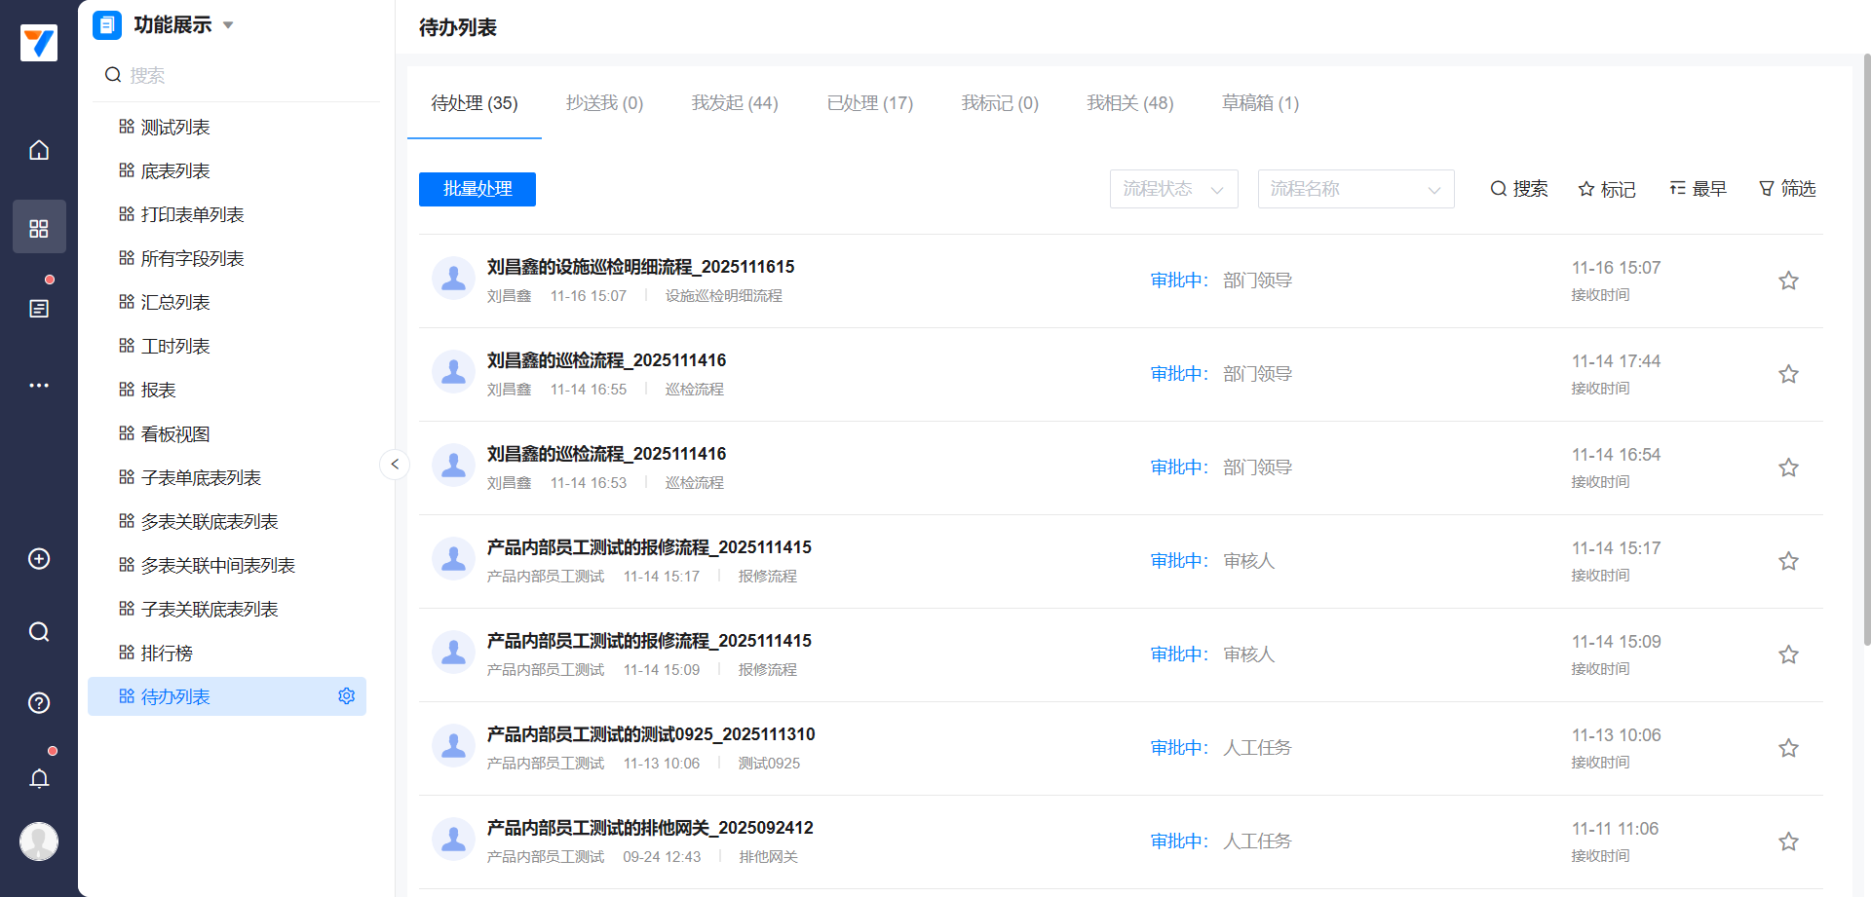Click the 筛选 filter button
1871x897 pixels.
(x=1787, y=189)
